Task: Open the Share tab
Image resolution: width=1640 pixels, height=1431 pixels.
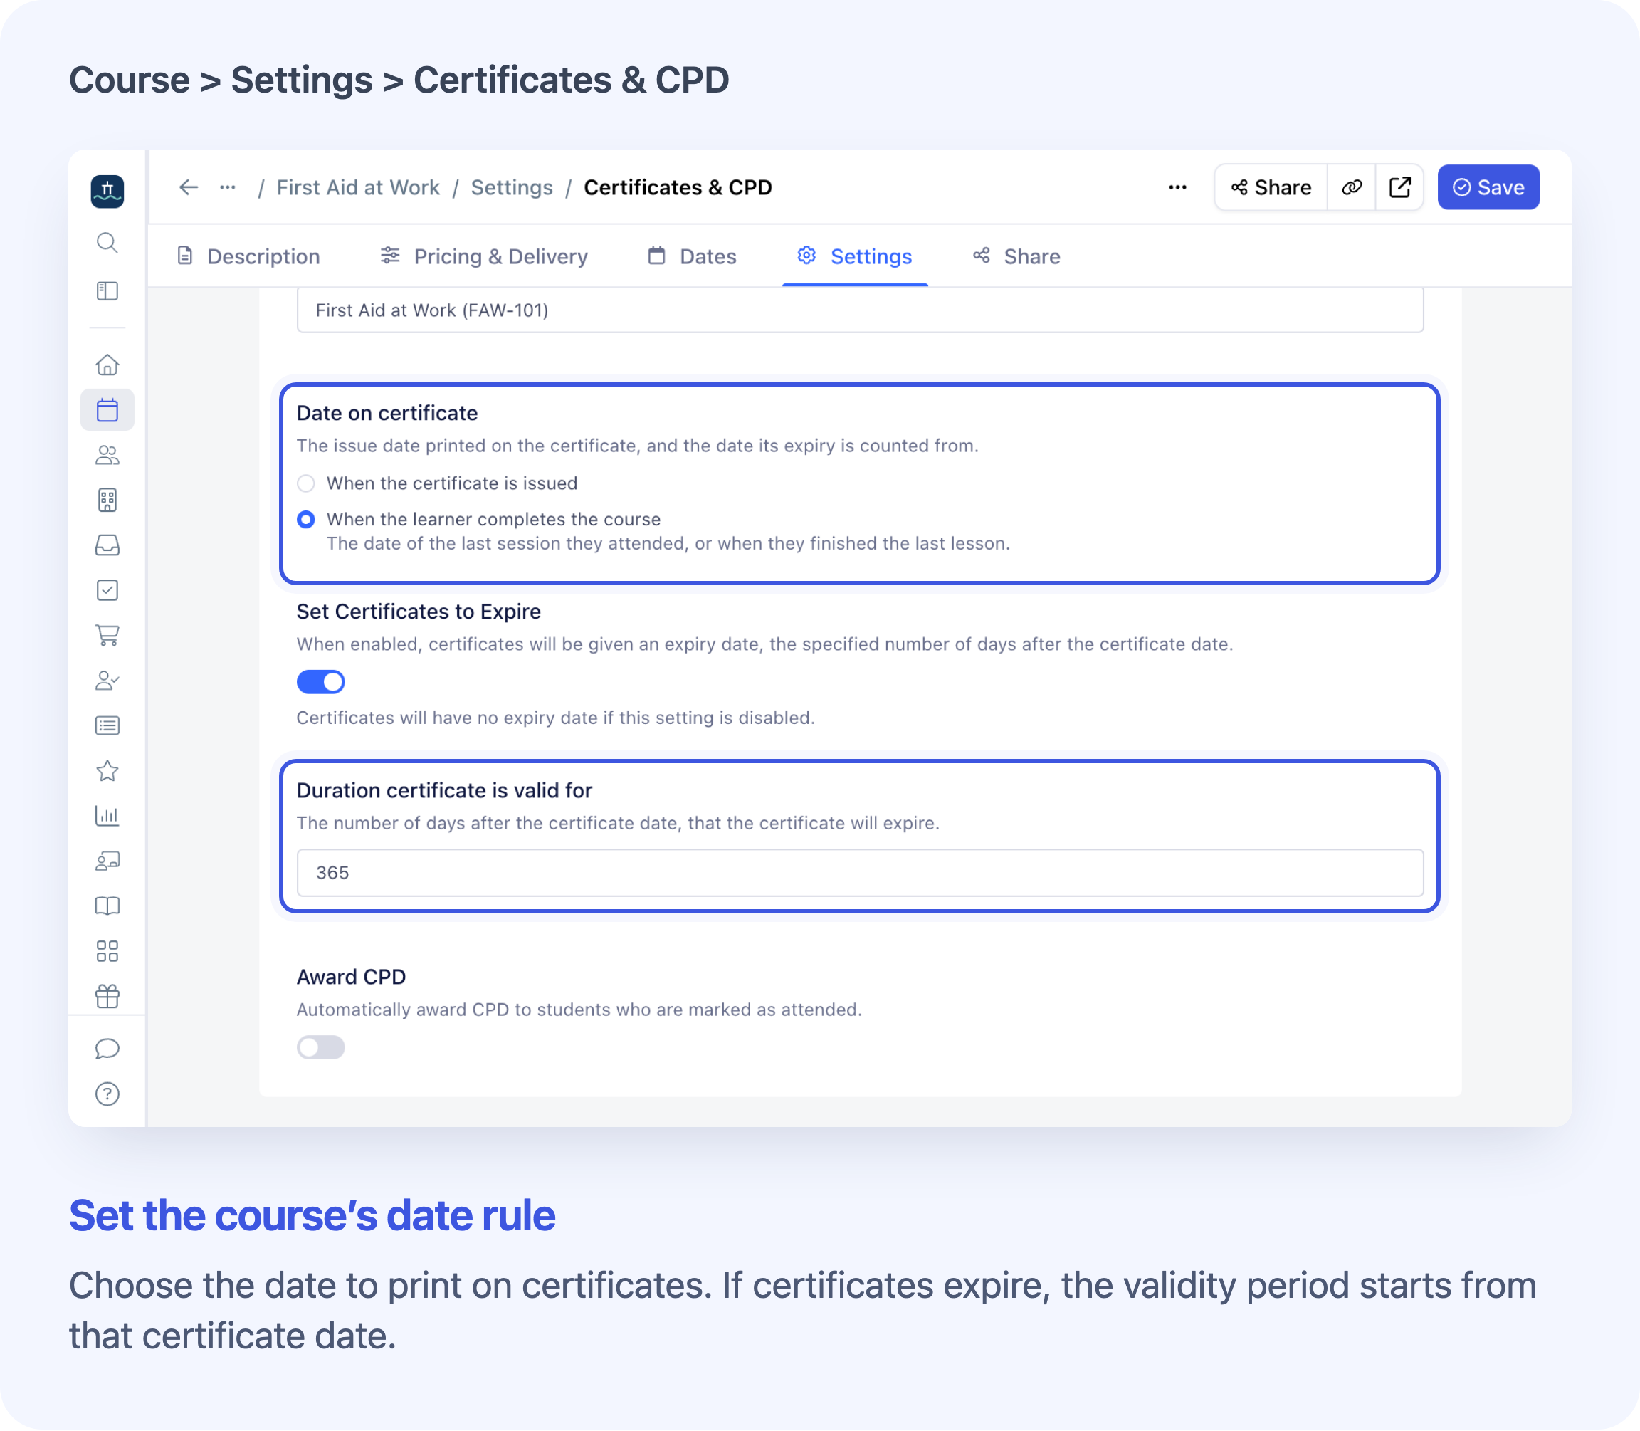Action: (1016, 256)
